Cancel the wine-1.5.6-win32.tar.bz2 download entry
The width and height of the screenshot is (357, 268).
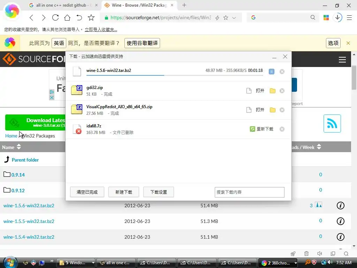(x=282, y=72)
